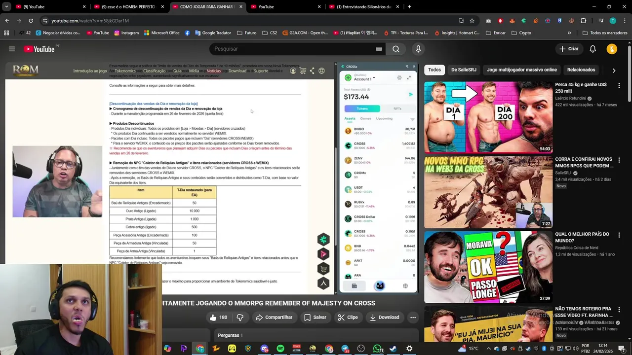632x355 pixels.
Task: Click the YouTube search magnifier button
Action: (396, 49)
